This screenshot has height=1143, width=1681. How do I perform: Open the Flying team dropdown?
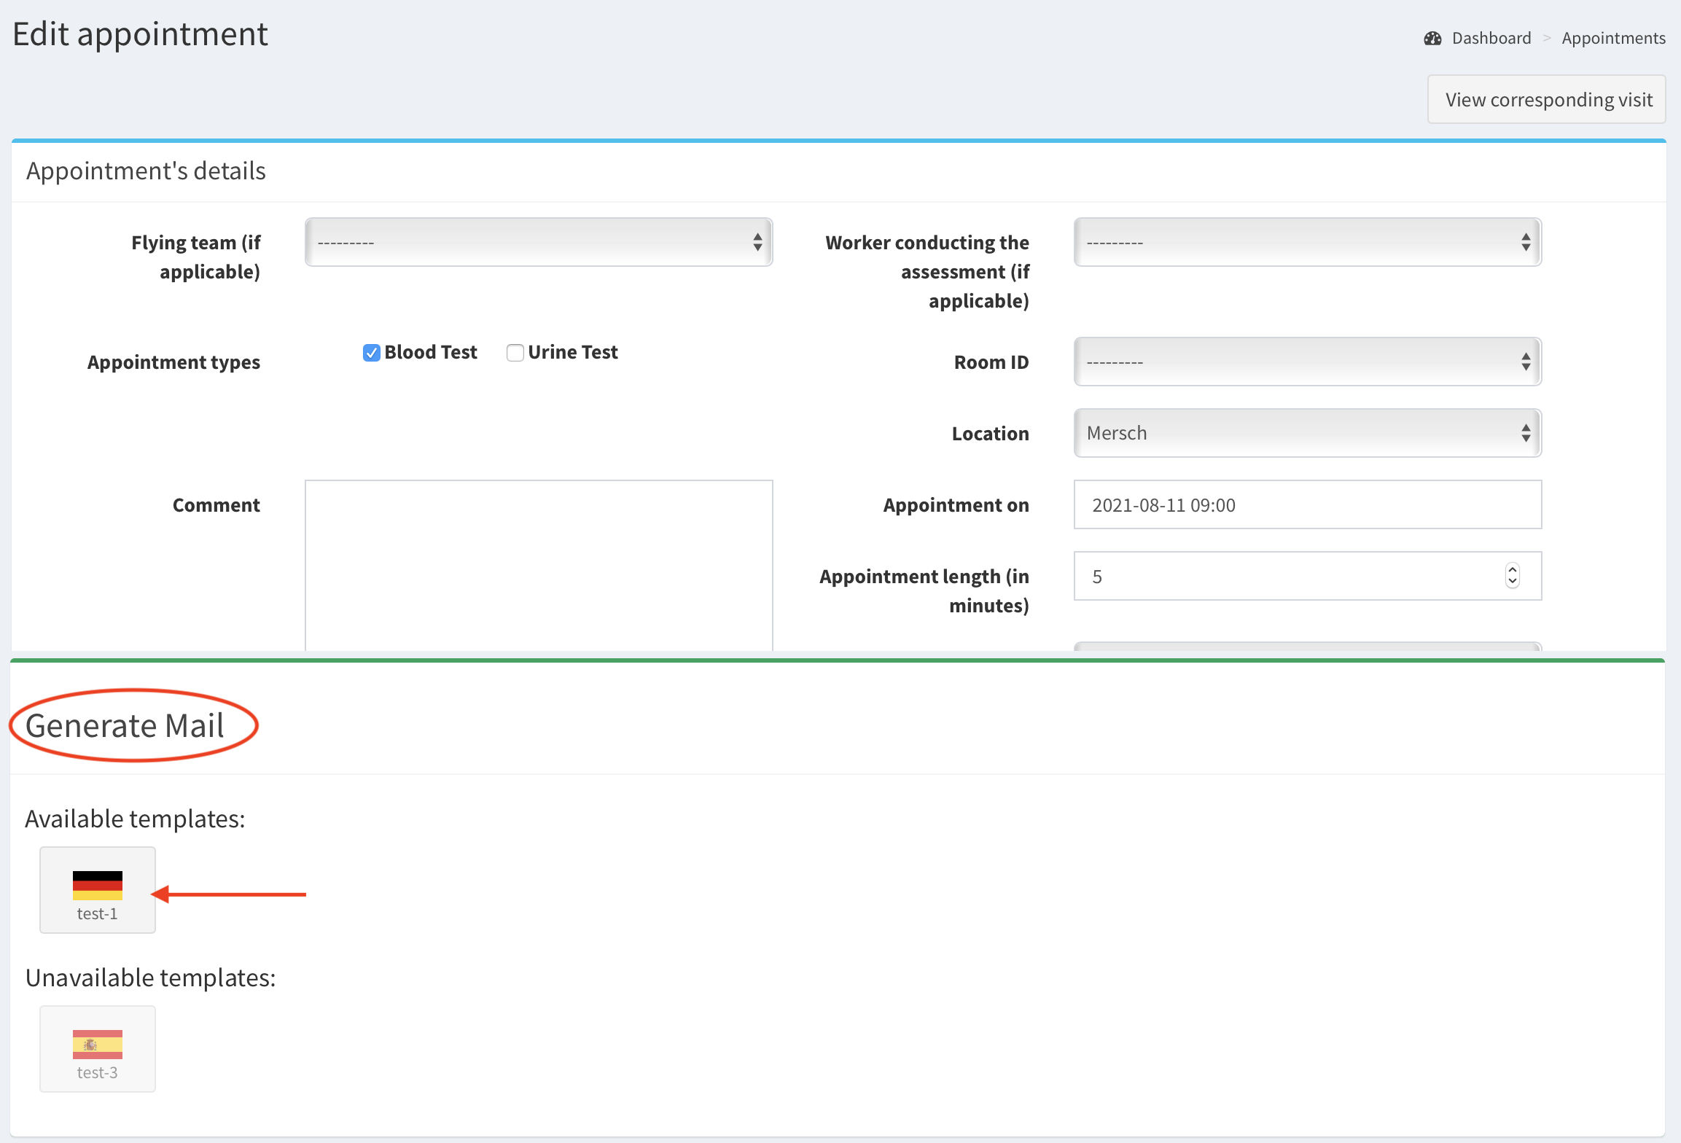pos(538,242)
